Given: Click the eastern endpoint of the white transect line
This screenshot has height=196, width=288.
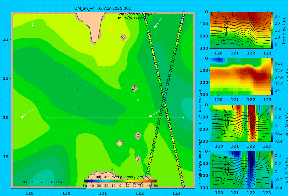Looking at the screenshot, I should [x=184, y=118].
